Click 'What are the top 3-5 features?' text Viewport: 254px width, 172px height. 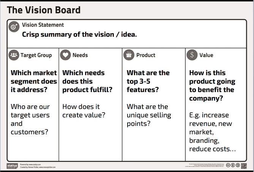pos(148,81)
